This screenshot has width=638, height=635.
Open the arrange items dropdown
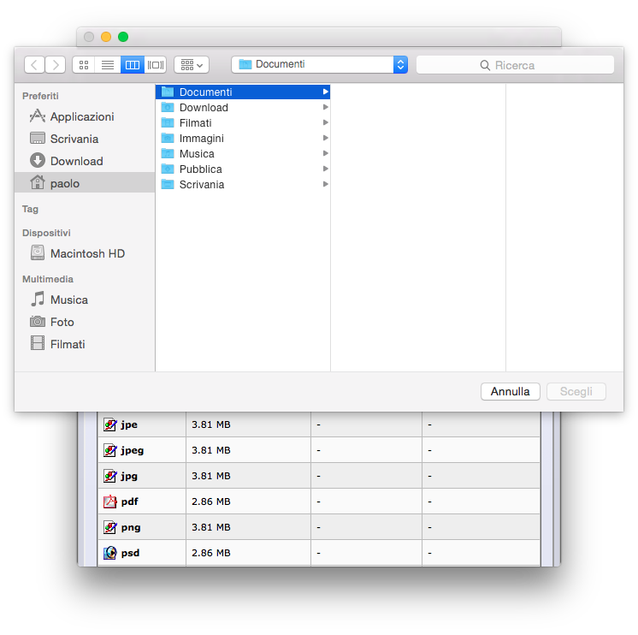pos(192,65)
